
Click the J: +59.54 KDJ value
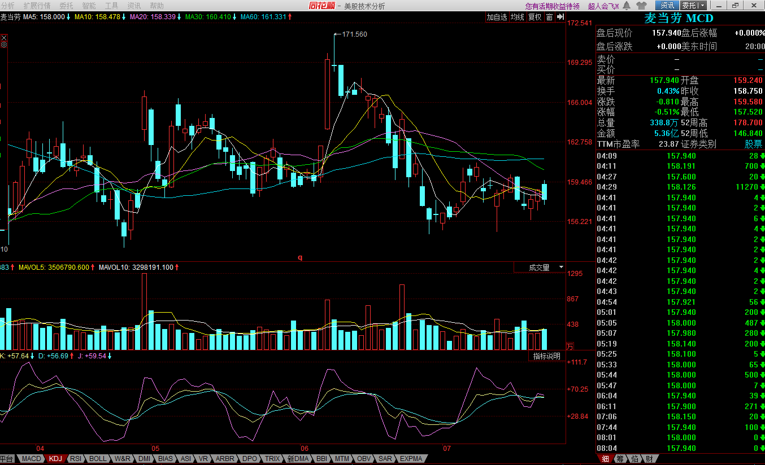pos(95,356)
